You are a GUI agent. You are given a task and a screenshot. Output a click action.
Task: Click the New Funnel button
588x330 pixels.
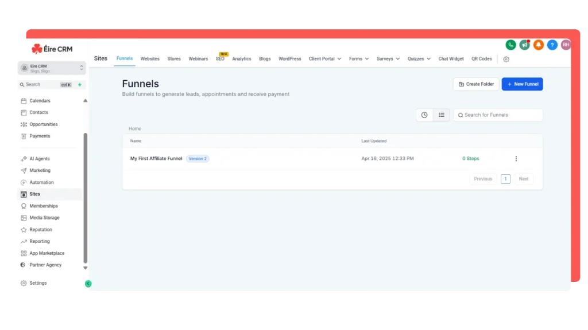tap(522, 84)
